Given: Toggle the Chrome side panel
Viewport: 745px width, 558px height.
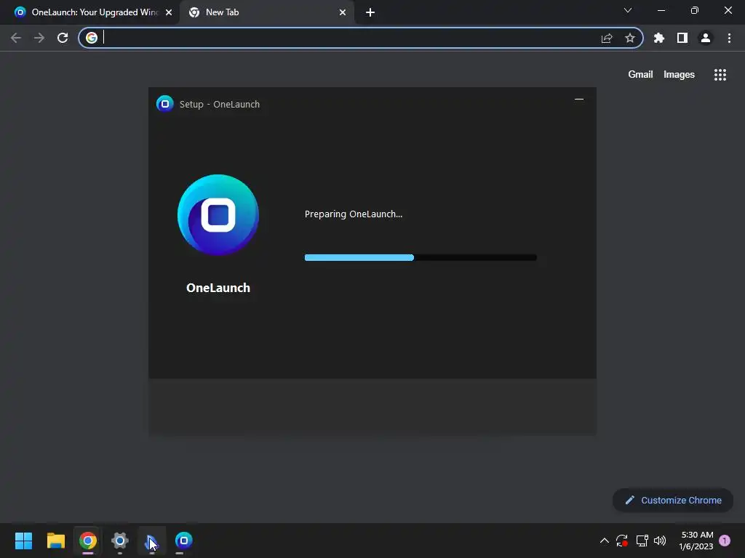Looking at the screenshot, I should tap(682, 38).
